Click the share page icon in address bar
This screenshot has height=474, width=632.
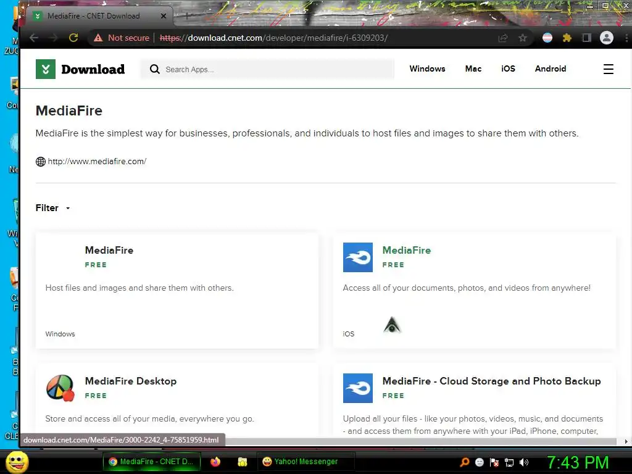click(x=503, y=38)
